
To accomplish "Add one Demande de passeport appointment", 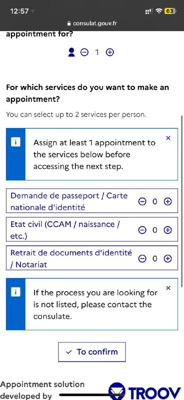I will coord(168,201).
